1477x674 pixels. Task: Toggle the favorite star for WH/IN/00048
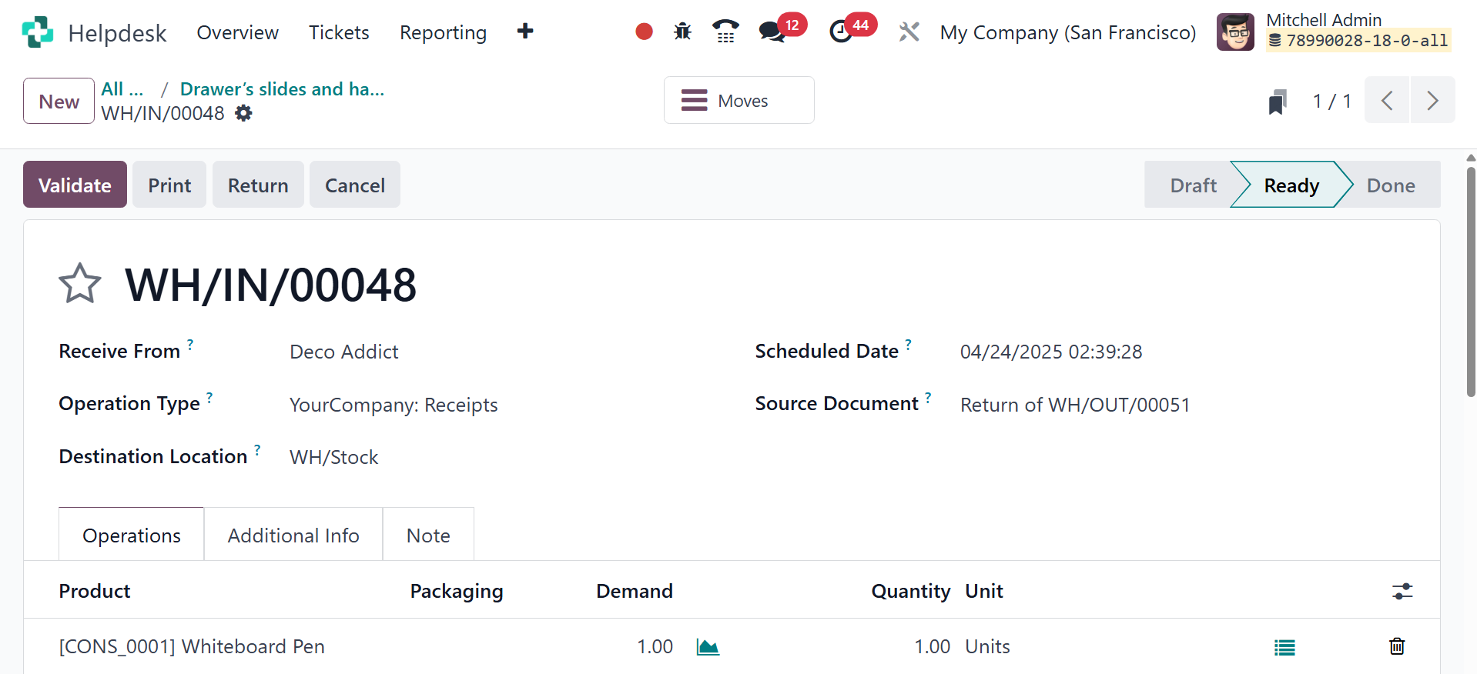coord(80,284)
